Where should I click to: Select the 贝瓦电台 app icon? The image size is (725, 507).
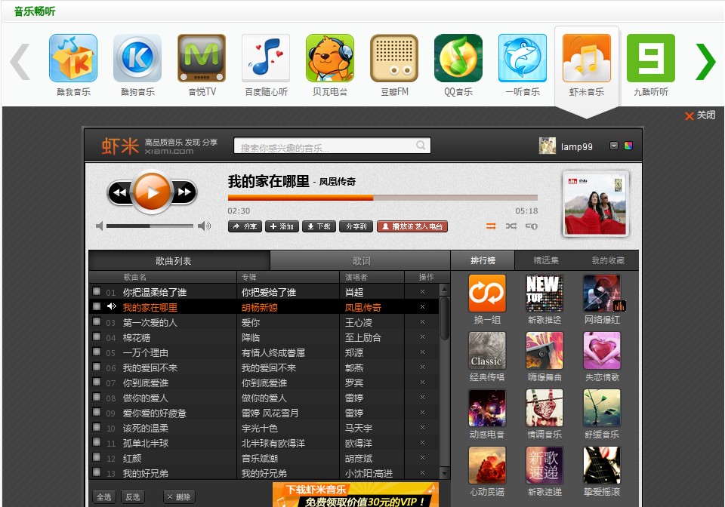click(330, 58)
